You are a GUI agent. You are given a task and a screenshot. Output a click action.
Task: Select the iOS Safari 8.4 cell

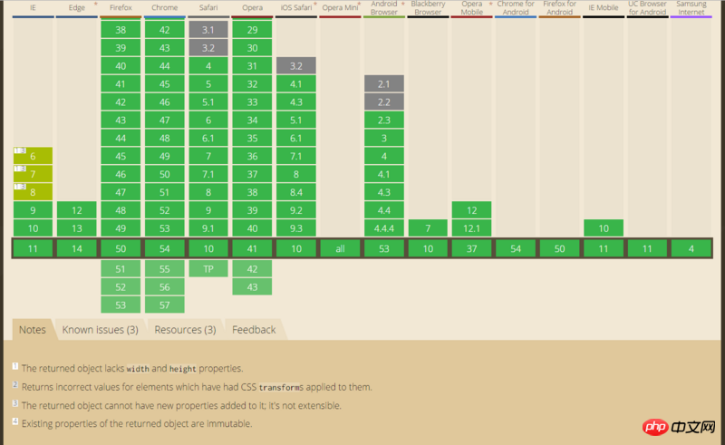296,192
